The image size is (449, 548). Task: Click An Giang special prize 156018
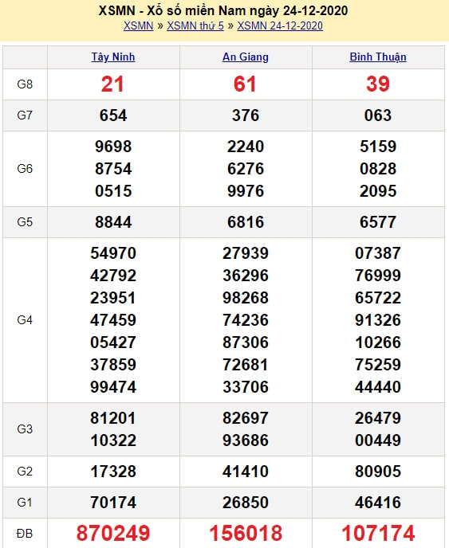point(246,534)
